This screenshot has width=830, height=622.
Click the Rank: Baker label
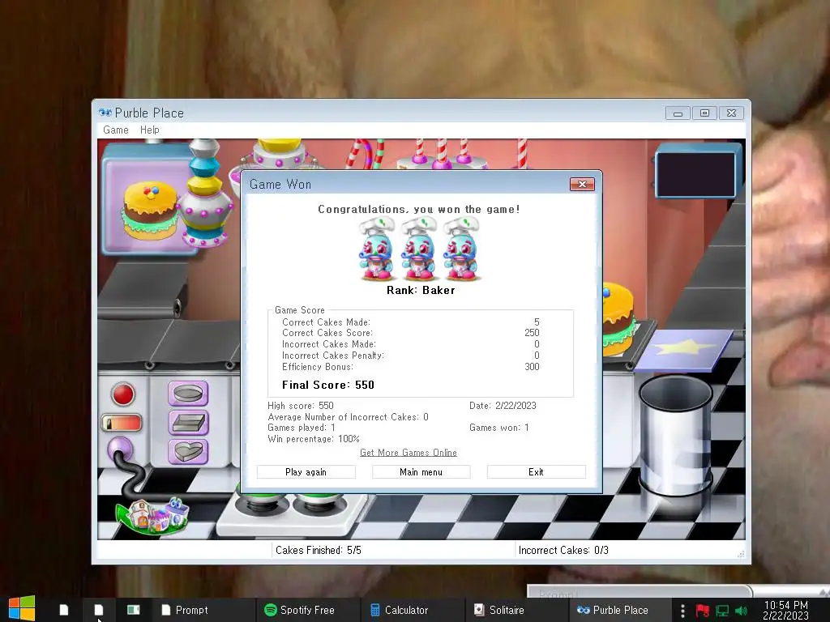(421, 290)
